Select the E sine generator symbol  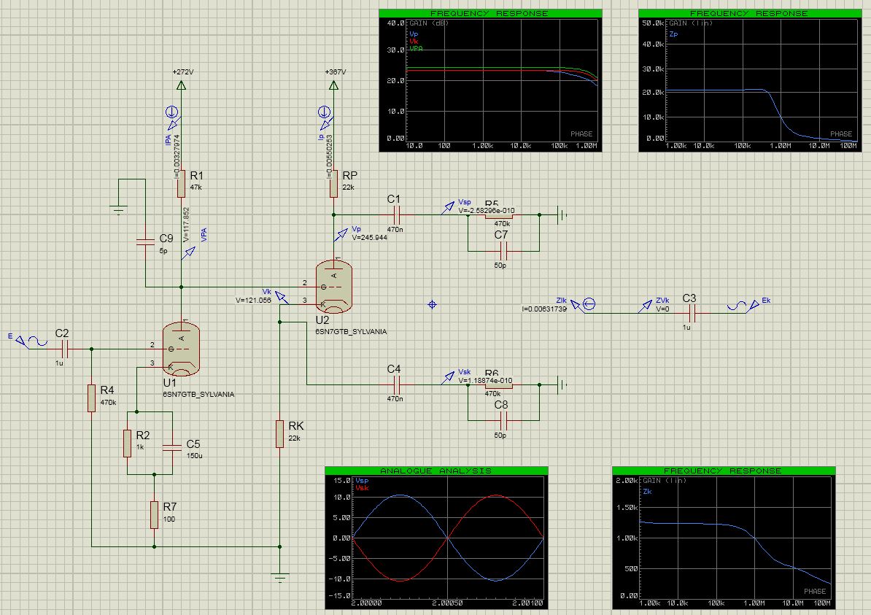tap(31, 341)
